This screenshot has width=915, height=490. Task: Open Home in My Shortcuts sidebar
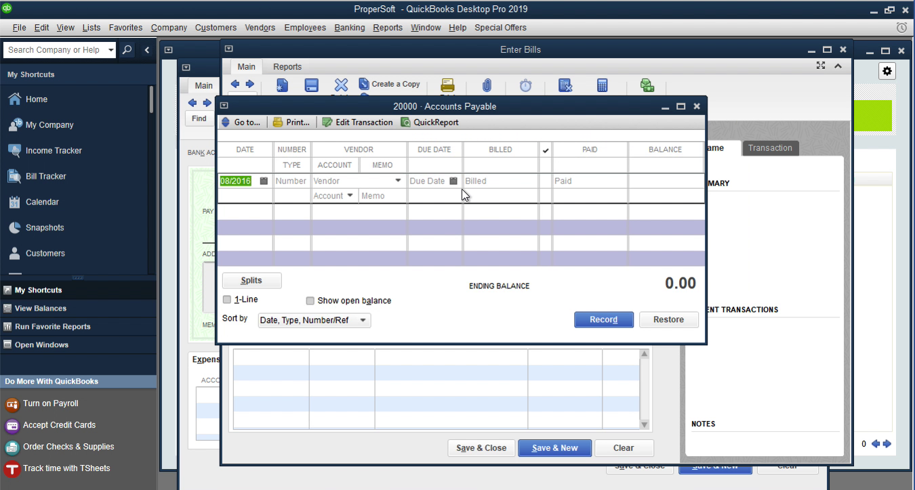(37, 99)
